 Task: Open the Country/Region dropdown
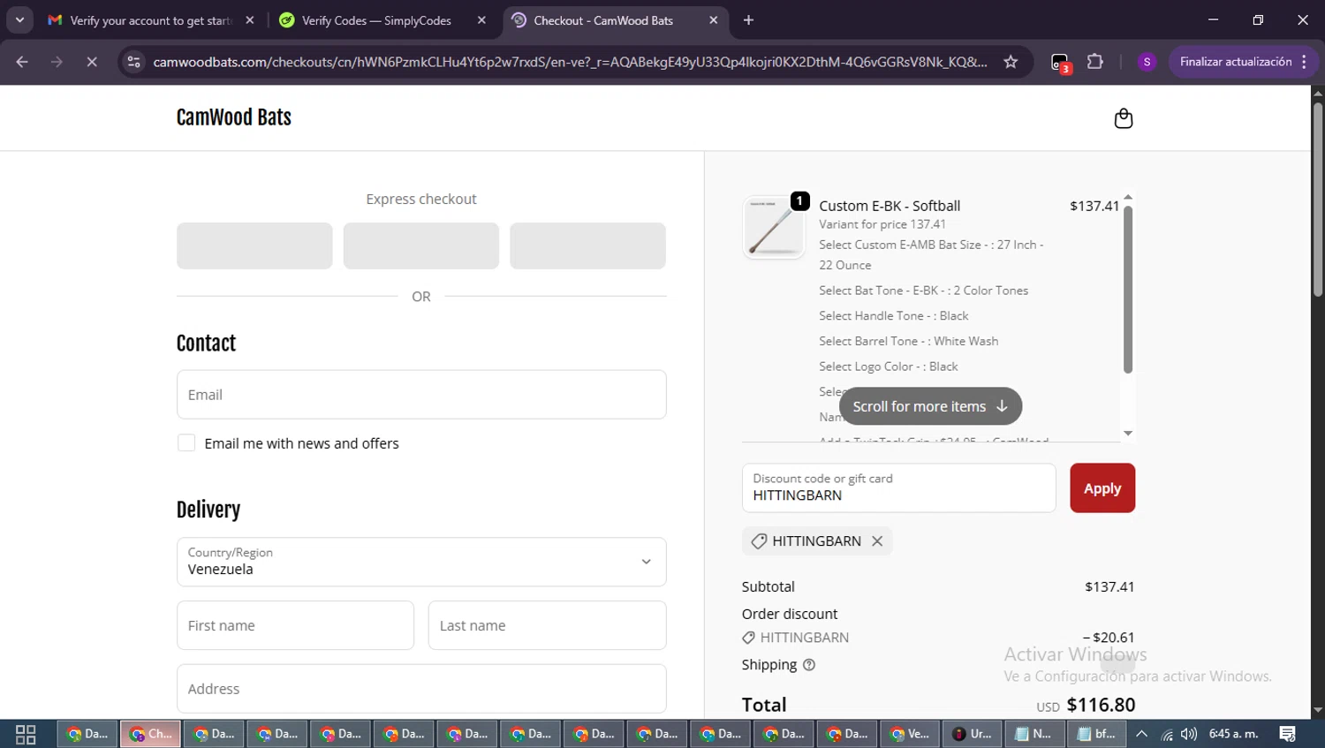pyautogui.click(x=421, y=562)
